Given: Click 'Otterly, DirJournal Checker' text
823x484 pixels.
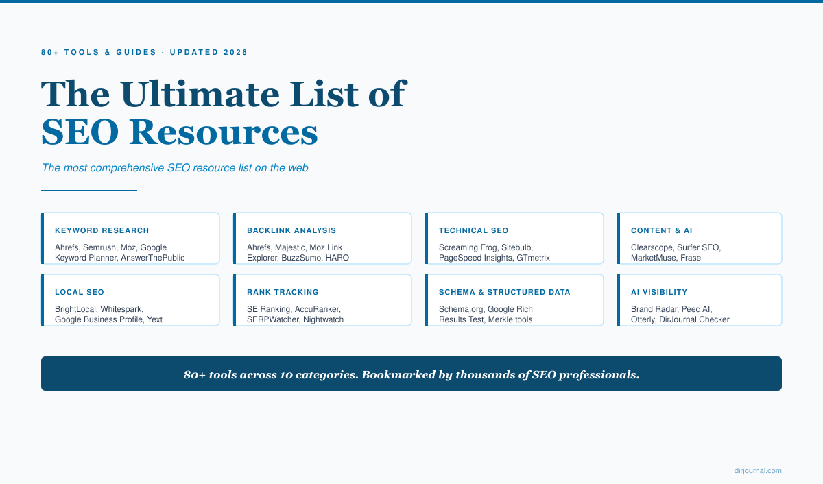Looking at the screenshot, I should pyautogui.click(x=680, y=320).
